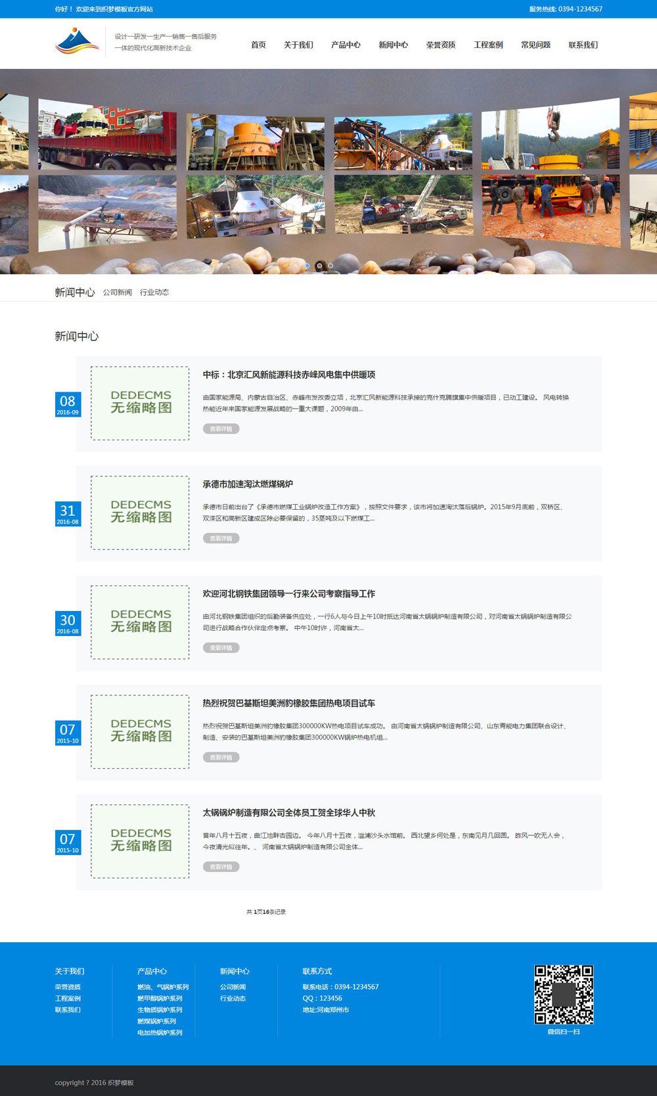Click the 共1页16条记录 pagination text
657x1096 pixels.
266,912
